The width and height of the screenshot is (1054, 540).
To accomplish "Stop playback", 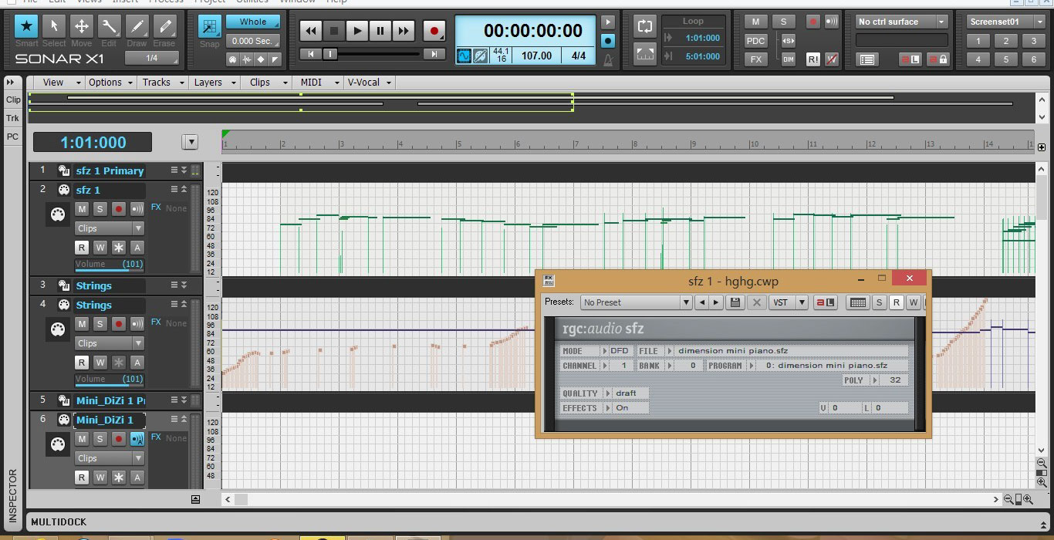I will tap(333, 31).
